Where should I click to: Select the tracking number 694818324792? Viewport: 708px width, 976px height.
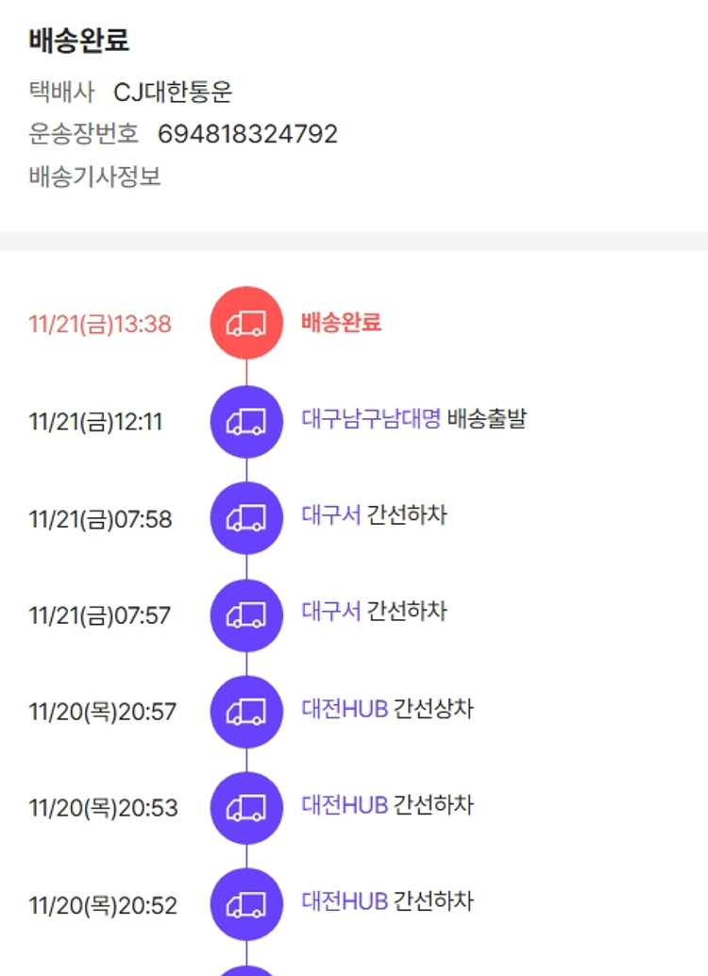(x=247, y=134)
